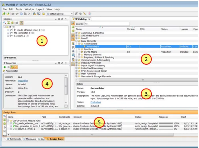
Task: Click Expand All icon in IP Catalog sidebar
Action: 73,31
